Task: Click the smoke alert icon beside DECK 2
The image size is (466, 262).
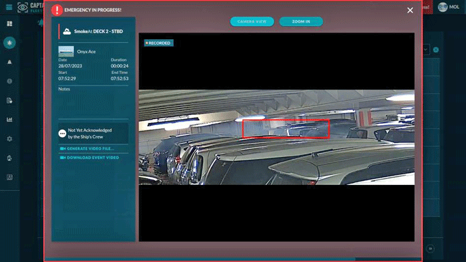Action: pos(67,31)
